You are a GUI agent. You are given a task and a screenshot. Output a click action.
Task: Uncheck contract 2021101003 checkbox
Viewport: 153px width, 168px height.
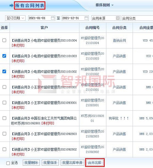coord(4,56)
